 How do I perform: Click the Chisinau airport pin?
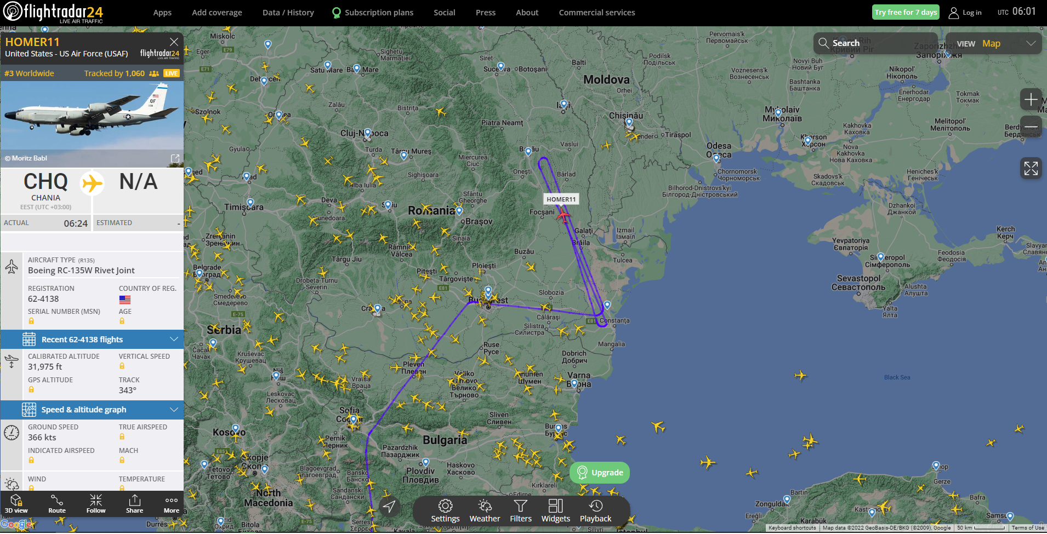tap(629, 122)
